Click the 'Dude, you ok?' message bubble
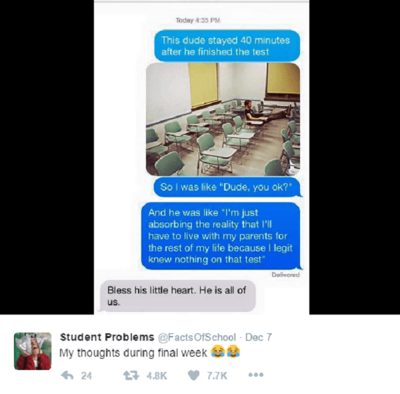 (227, 187)
